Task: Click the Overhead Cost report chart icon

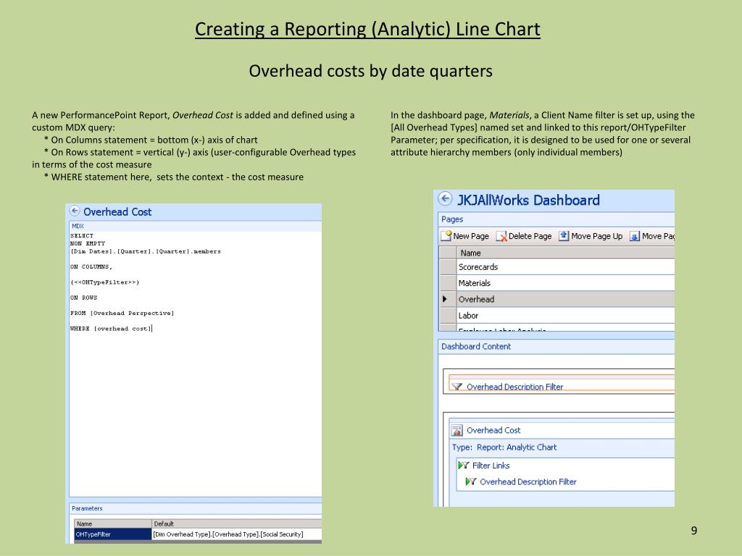Action: pyautogui.click(x=457, y=430)
